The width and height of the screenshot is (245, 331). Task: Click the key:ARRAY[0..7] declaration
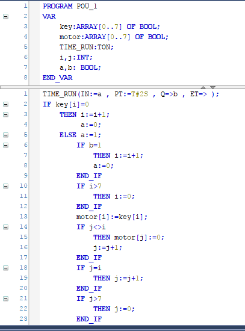point(110,26)
